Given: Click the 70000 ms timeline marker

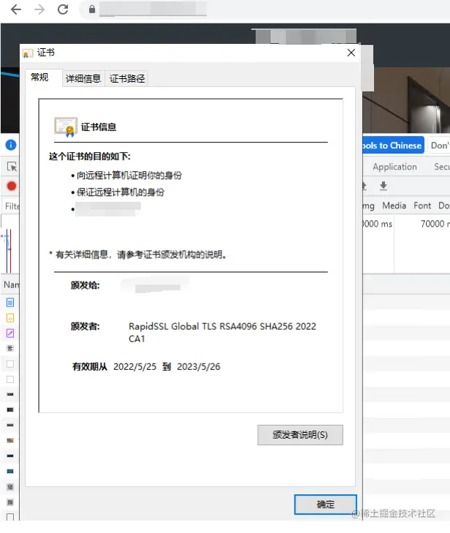Looking at the screenshot, I should click(x=435, y=224).
